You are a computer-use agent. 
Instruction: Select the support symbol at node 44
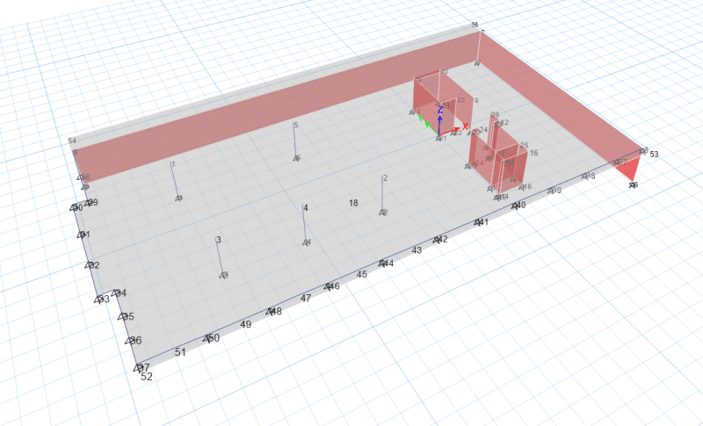pyautogui.click(x=382, y=263)
